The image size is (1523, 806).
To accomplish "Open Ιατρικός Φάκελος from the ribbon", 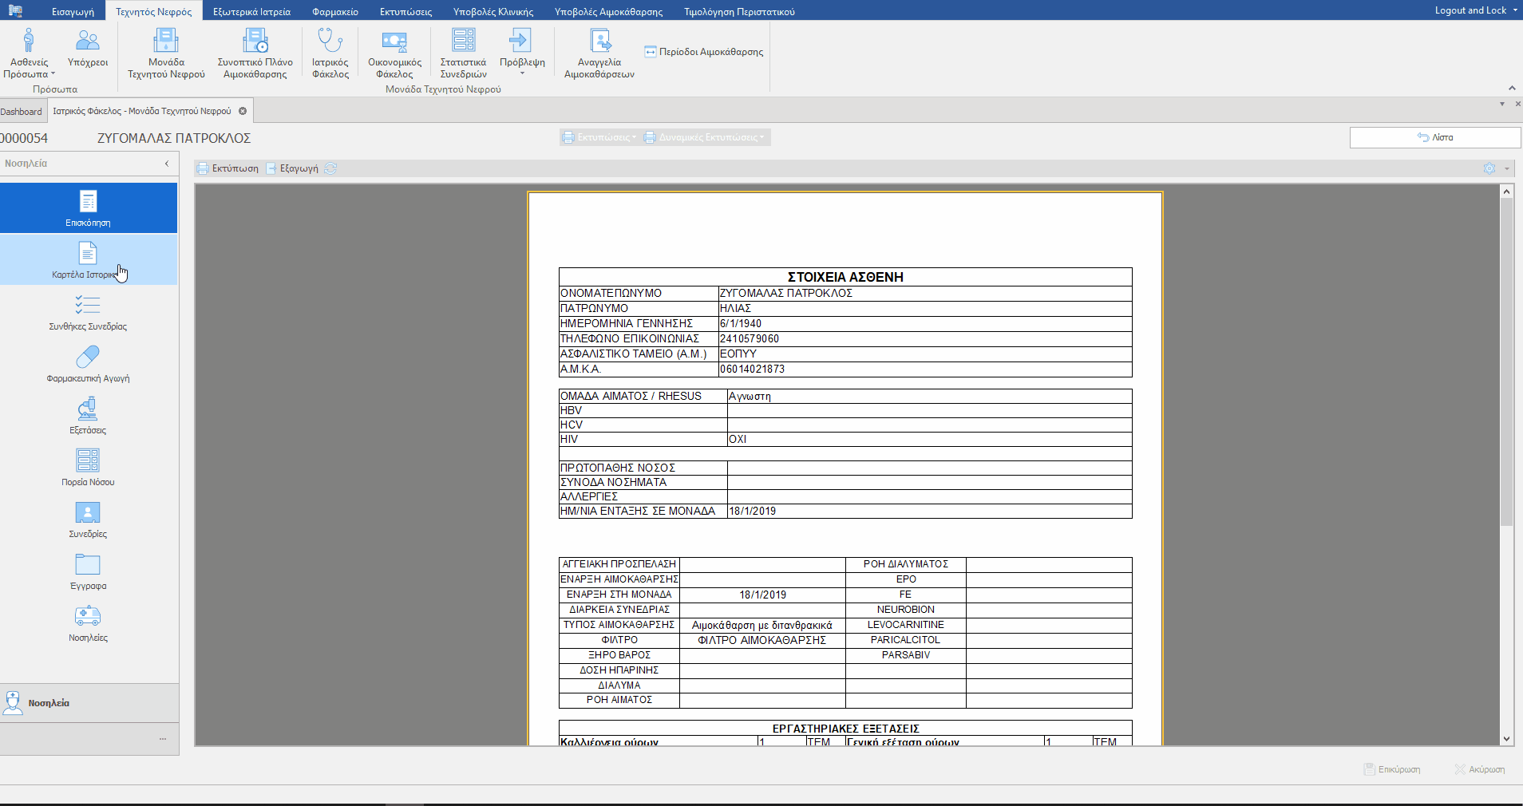I will pos(330,53).
